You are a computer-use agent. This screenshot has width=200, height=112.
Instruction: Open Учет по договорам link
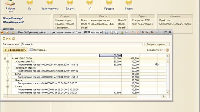(142, 24)
